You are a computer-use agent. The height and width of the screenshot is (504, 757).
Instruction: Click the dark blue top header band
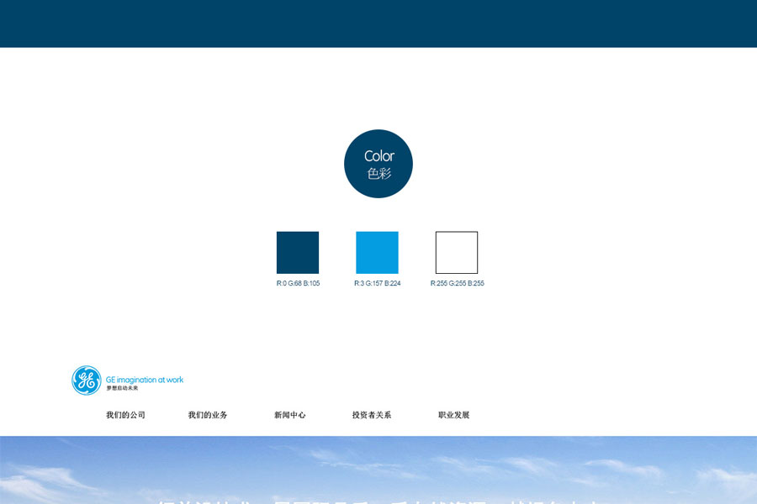pos(378,24)
